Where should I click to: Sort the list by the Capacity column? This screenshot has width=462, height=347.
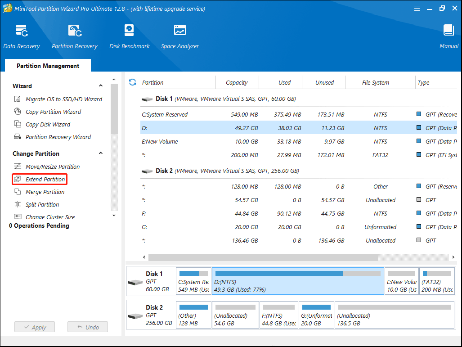coord(237,82)
